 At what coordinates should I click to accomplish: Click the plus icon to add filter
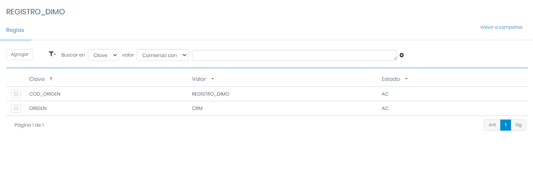[x=402, y=55]
